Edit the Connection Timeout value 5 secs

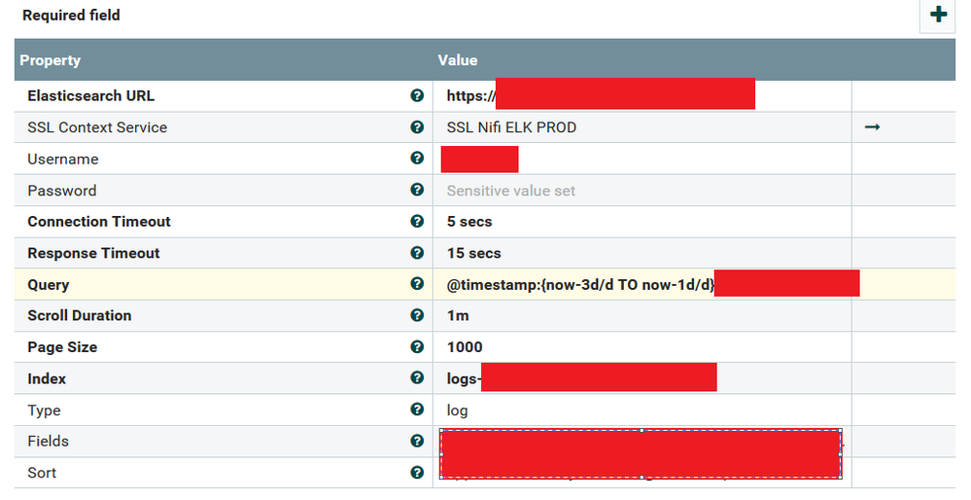coord(469,222)
